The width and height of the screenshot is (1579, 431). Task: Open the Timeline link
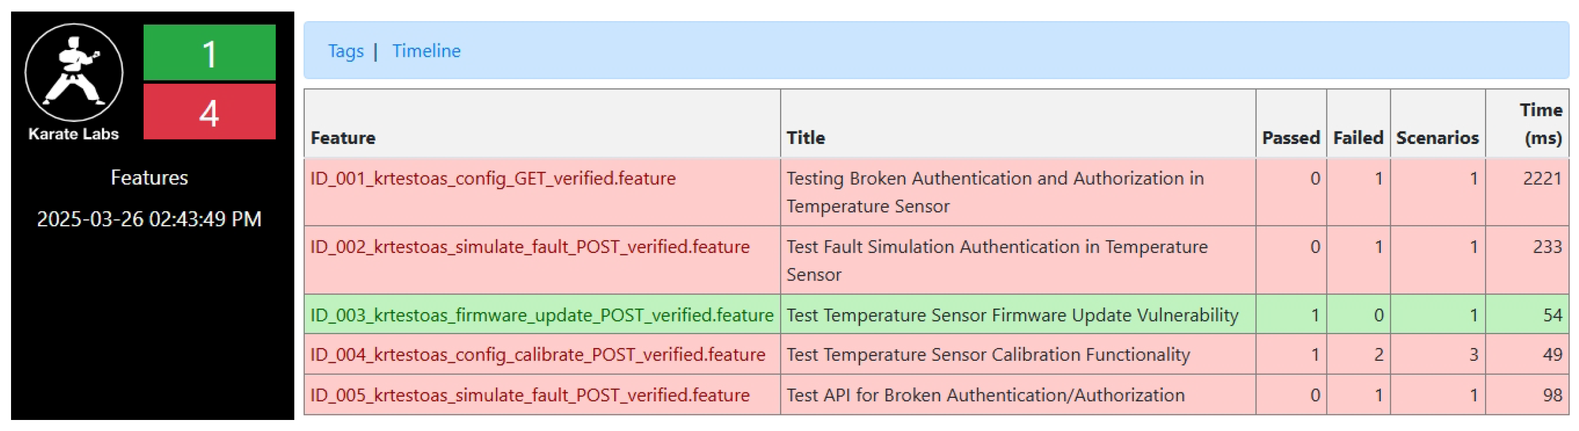[426, 51]
